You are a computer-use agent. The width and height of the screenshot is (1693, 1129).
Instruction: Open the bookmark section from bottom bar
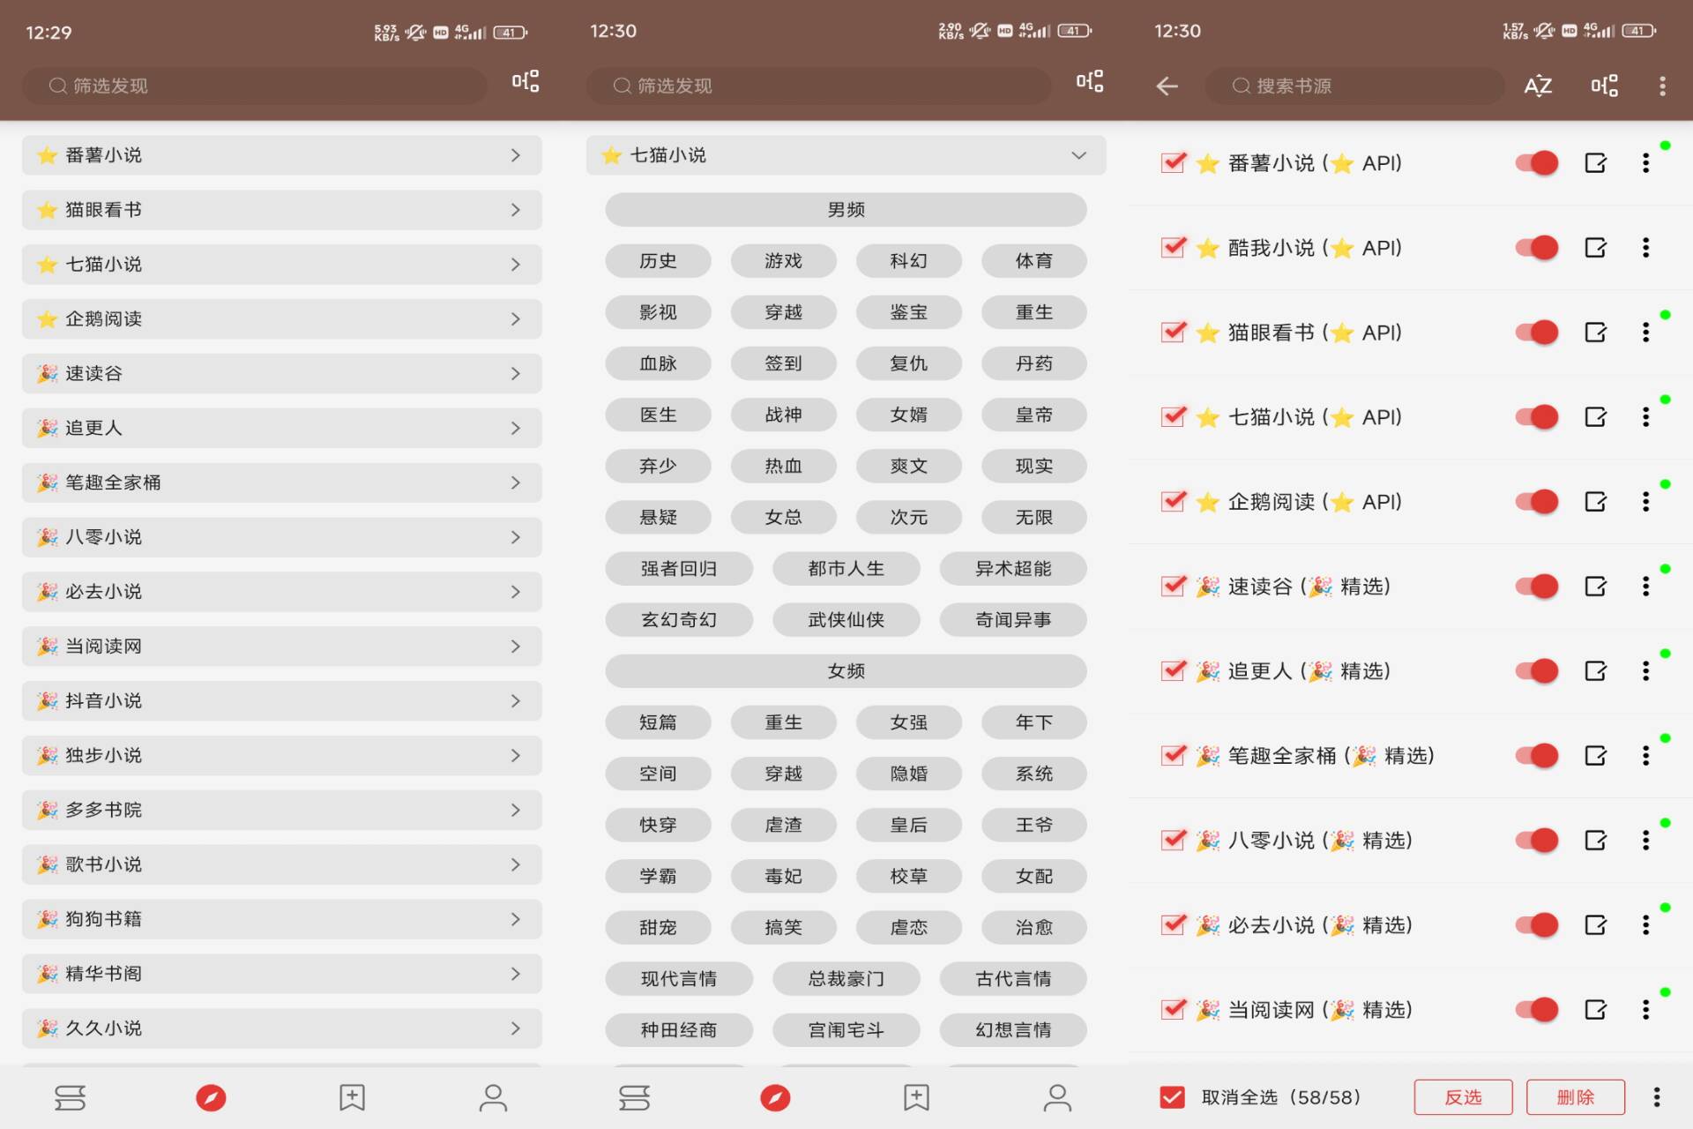pos(351,1097)
